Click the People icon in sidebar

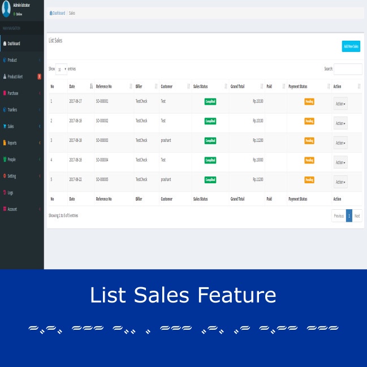(5, 159)
